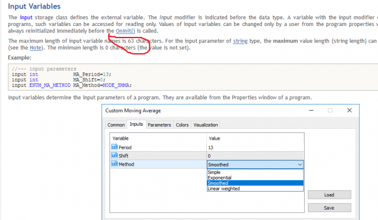Click MODE_SMMA in the code example
The width and height of the screenshot is (378, 220).
[x=116, y=85]
